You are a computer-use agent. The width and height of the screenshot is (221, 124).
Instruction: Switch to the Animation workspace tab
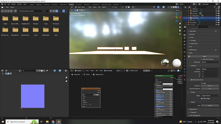coord(79,4)
